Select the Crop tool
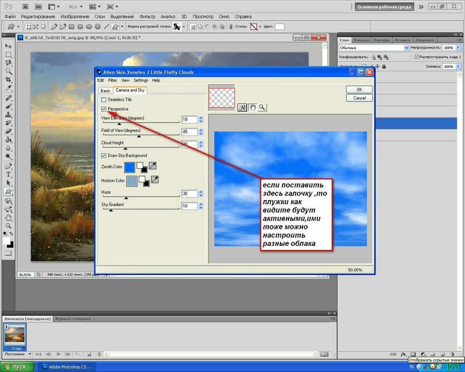Viewport: 465px width, 372px height. tap(8, 80)
